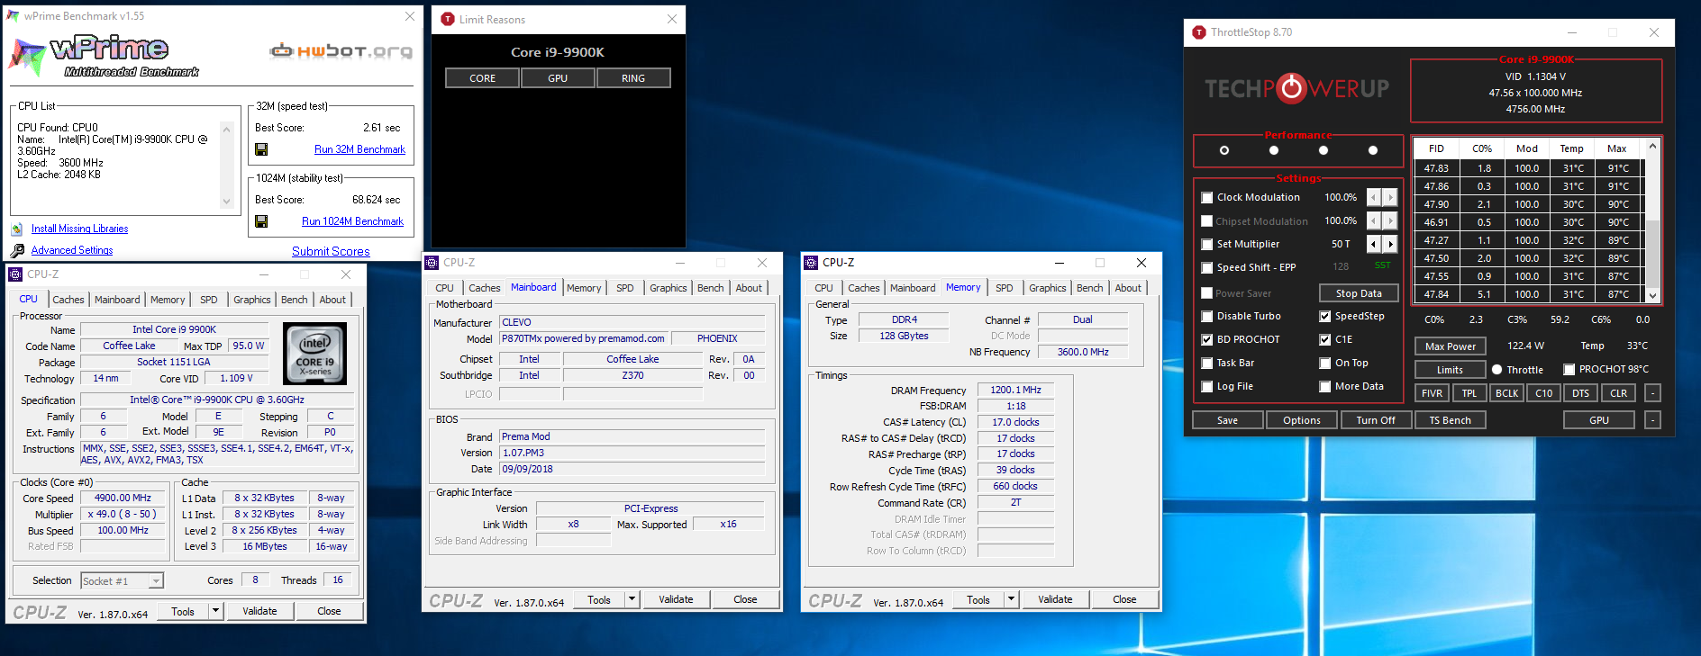1701x656 pixels.
Task: Click title icon of CPU-Z CPU window
Action: pyautogui.click(x=15, y=274)
